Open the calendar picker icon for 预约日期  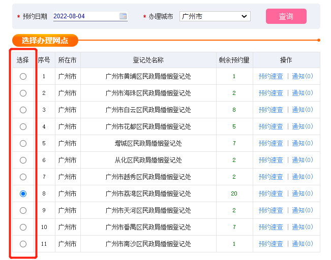tap(123, 16)
